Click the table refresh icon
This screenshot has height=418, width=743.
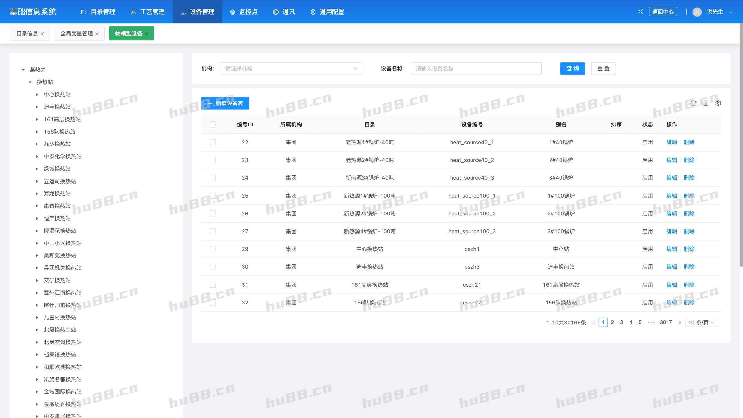pos(693,103)
